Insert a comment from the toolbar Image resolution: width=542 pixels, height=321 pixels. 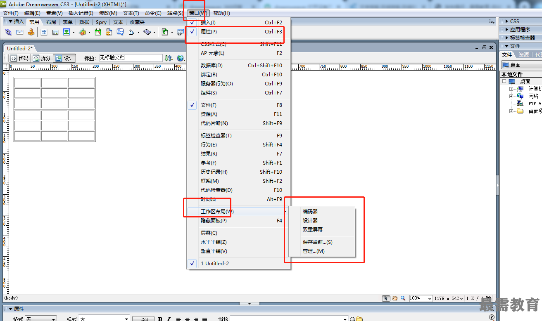point(120,32)
